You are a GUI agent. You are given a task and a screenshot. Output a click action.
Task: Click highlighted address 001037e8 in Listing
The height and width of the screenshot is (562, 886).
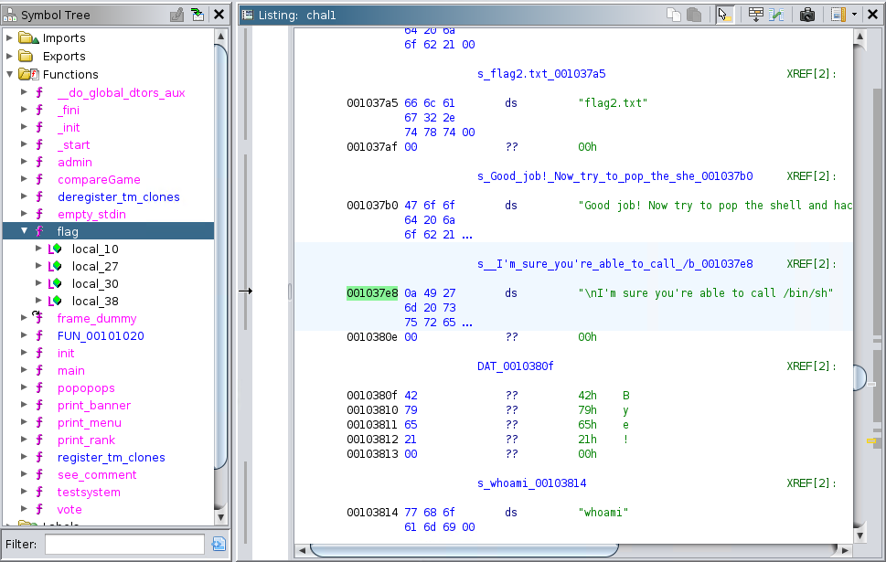point(372,293)
